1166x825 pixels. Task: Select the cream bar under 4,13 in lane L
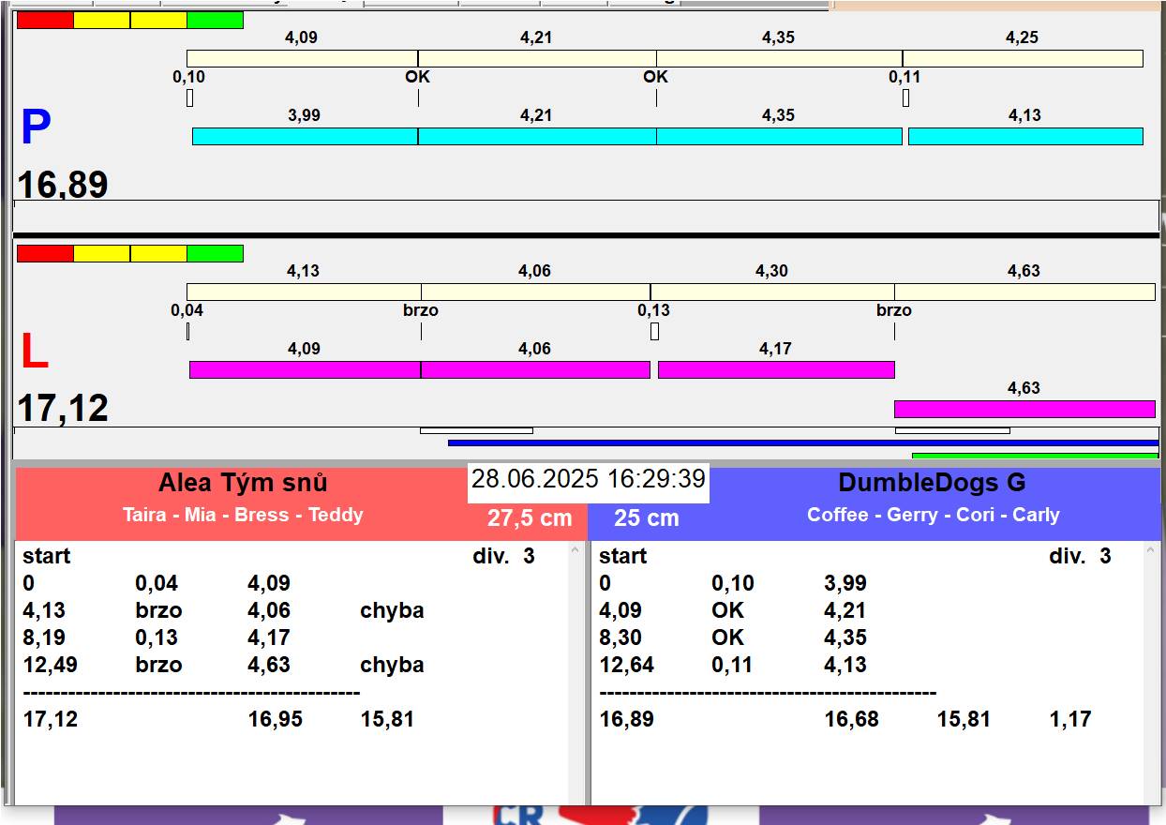[304, 292]
